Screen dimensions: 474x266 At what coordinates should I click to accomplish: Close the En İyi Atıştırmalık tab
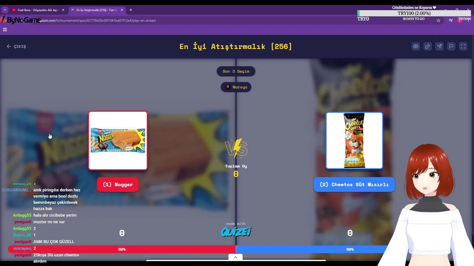tap(122, 10)
